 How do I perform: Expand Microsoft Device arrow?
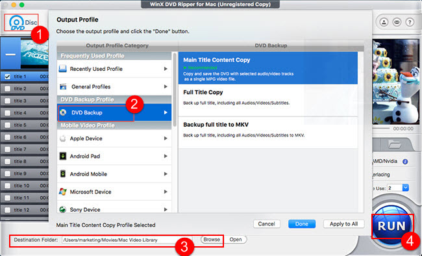pyautogui.click(x=166, y=192)
